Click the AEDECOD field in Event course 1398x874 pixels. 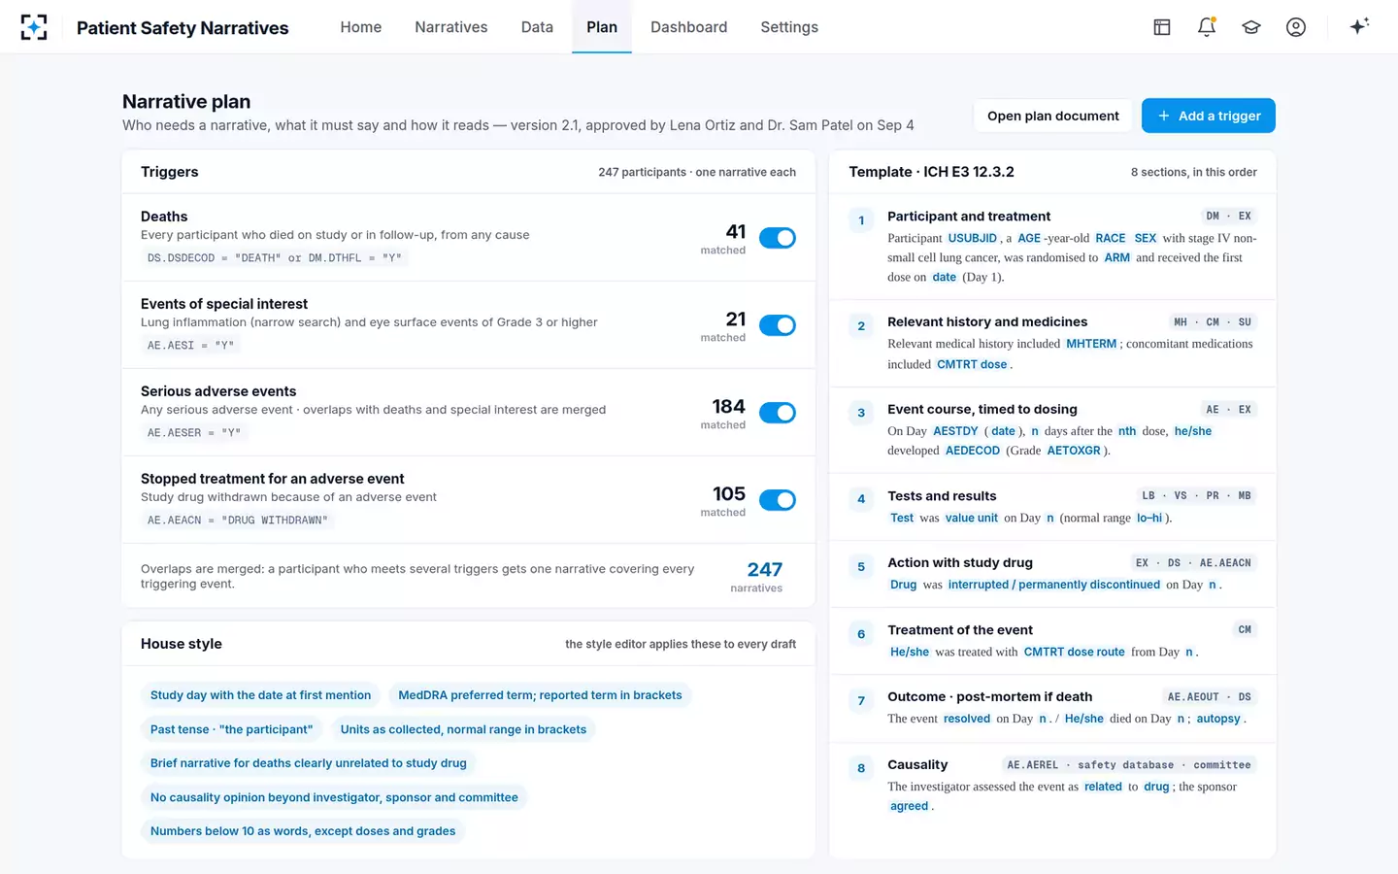(x=973, y=451)
